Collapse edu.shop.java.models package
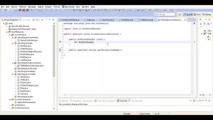Image resolution: width=213 pixels, height=120 pixels. coord(13,74)
